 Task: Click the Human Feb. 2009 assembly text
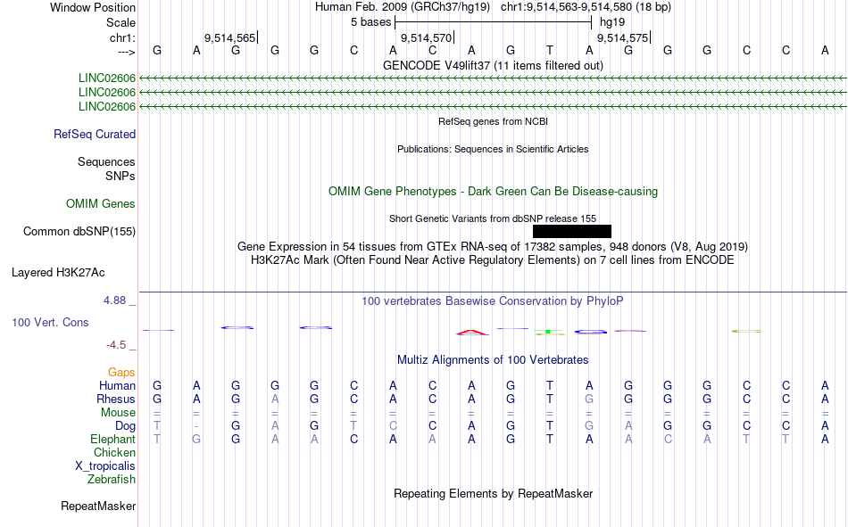click(x=403, y=7)
